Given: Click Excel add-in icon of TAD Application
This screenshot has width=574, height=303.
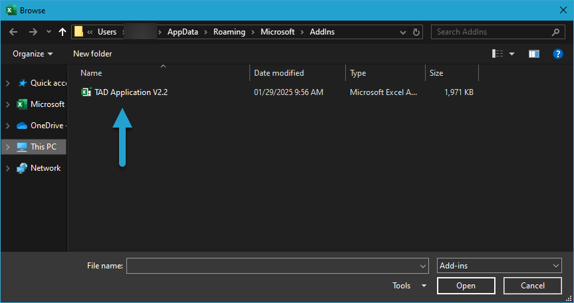Looking at the screenshot, I should point(86,92).
